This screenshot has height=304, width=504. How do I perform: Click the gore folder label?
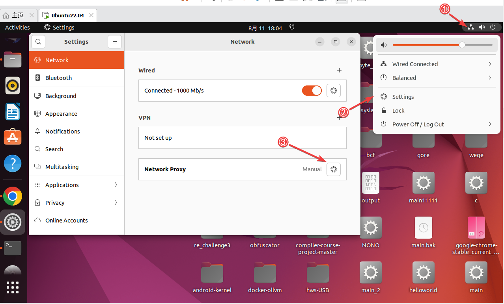pos(423,155)
